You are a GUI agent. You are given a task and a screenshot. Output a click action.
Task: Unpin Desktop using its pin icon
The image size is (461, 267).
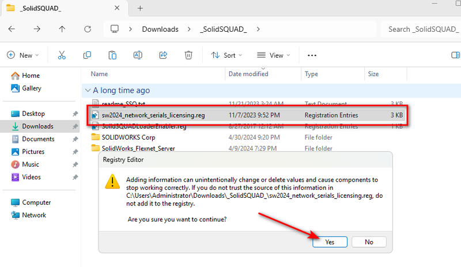click(x=75, y=114)
